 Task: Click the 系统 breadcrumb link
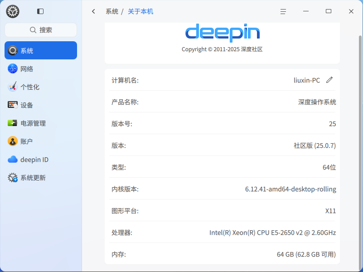[112, 11]
